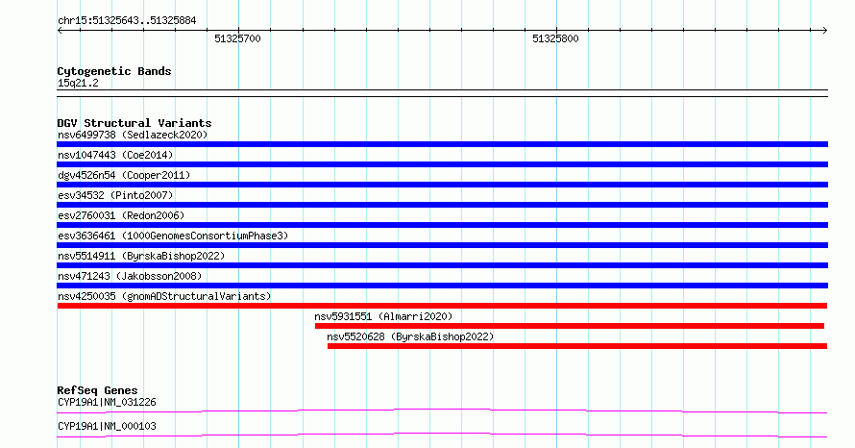The width and height of the screenshot is (855, 448).
Task: Open CYP19A1|NM_031226 transcript label
Action: coord(107,402)
